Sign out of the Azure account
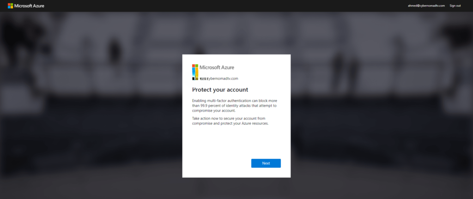This screenshot has width=473, height=199. (455, 6)
